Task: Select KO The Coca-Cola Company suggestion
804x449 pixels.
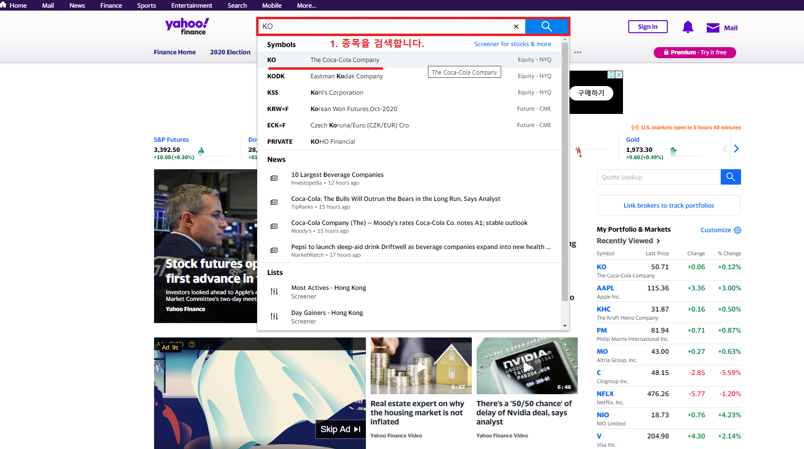Action: (x=409, y=60)
